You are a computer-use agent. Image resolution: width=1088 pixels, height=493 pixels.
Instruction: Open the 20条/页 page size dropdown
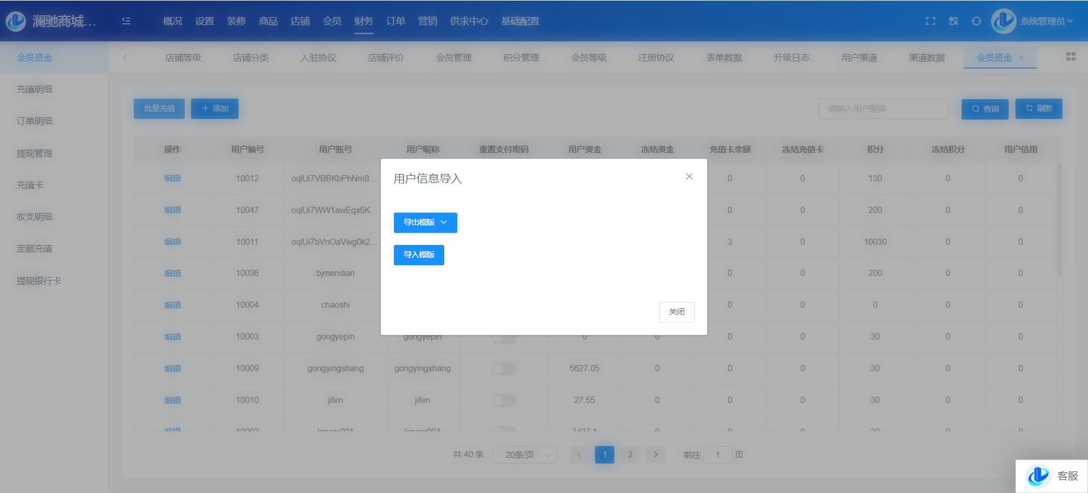point(525,455)
